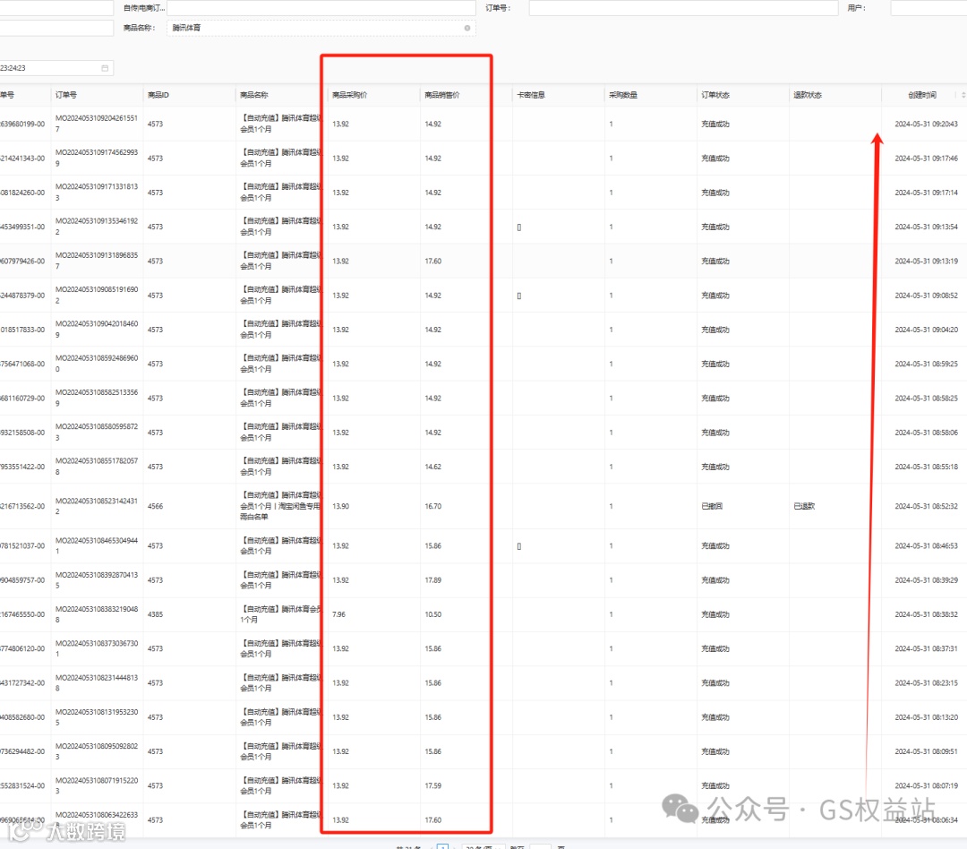Click card info icon in the 09:08:52 row
Viewport: 967px width, 849px height.
(x=519, y=296)
